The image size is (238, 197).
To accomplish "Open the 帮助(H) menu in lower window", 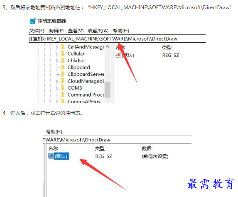I will click(54, 132).
